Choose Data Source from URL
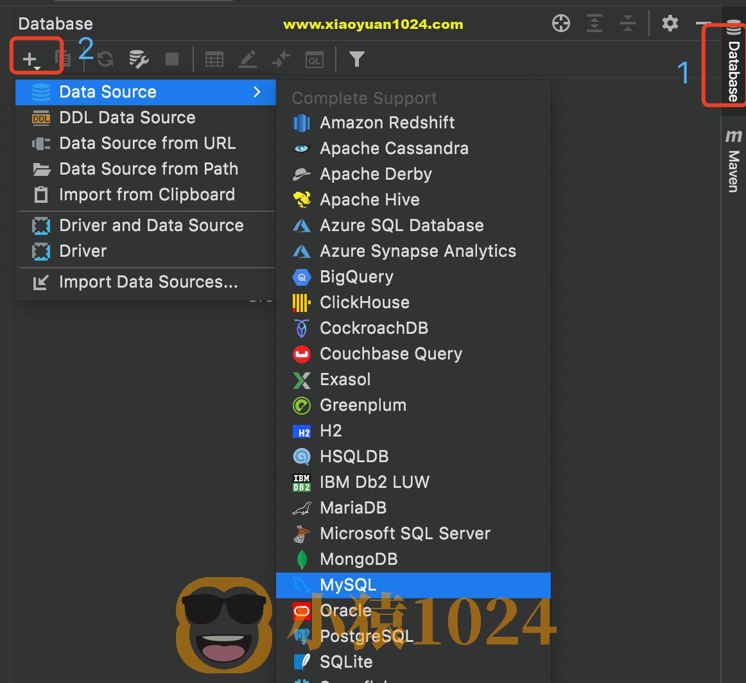 (x=147, y=143)
